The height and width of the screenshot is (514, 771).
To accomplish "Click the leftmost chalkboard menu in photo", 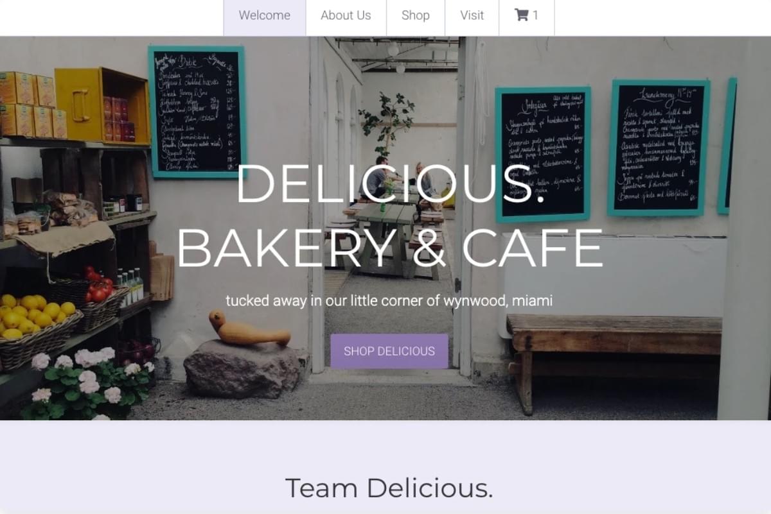I will pyautogui.click(x=197, y=112).
